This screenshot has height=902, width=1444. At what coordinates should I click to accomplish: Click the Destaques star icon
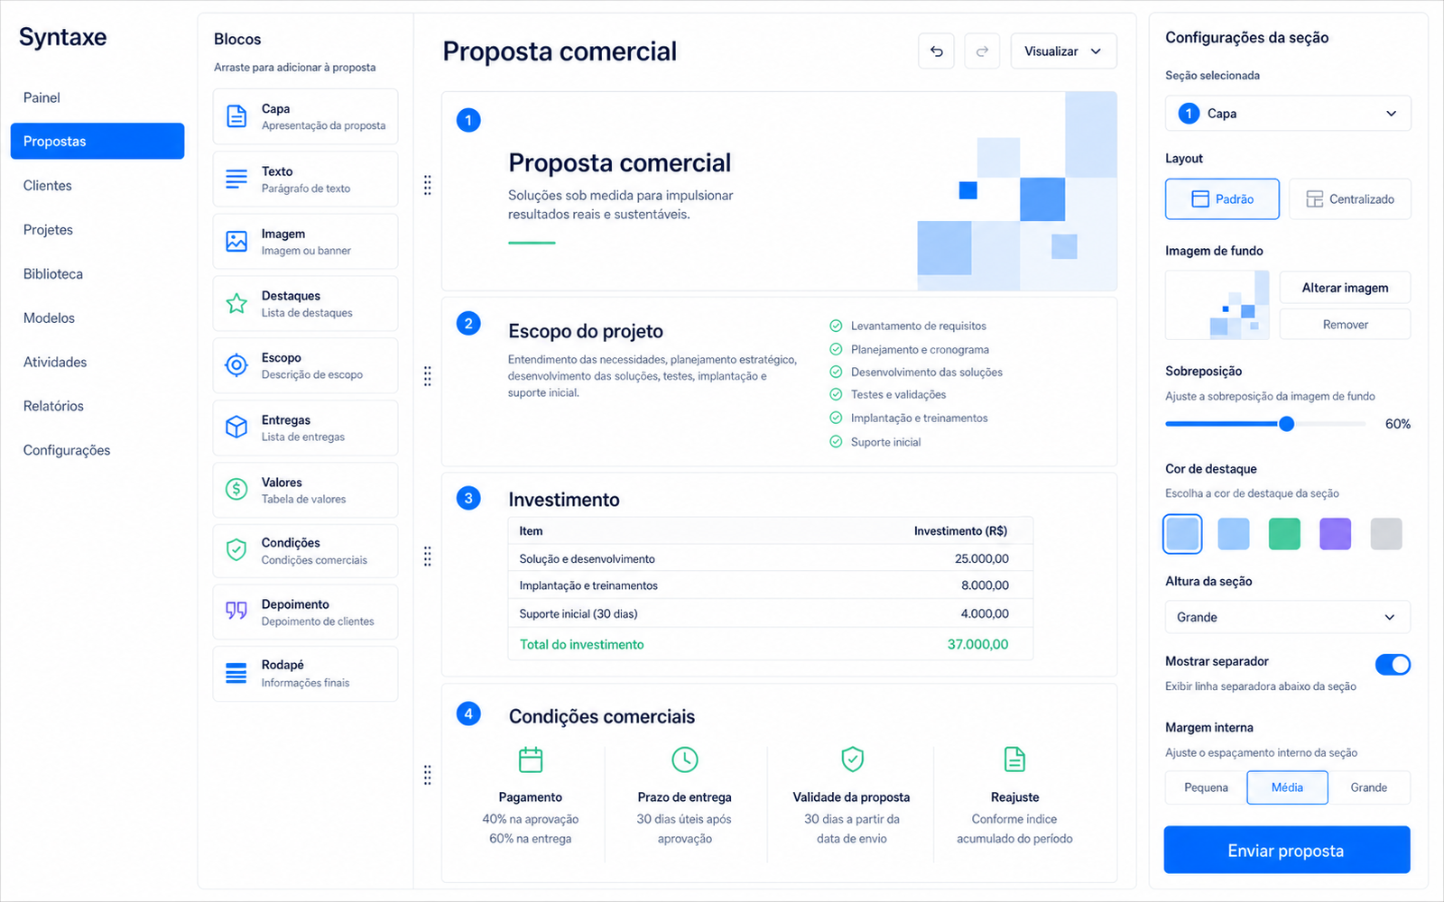tap(236, 304)
